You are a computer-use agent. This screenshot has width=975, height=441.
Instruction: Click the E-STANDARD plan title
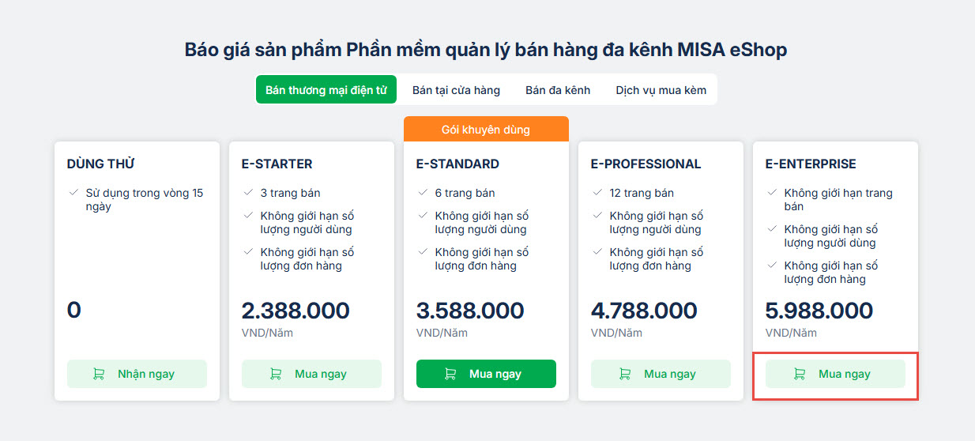457,164
